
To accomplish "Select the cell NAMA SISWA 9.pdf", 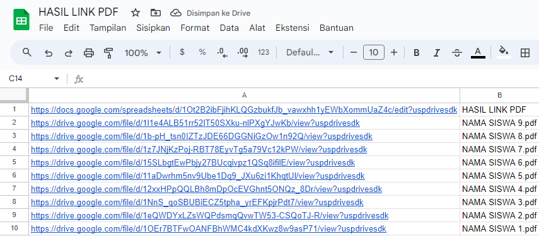I will pos(499,123).
